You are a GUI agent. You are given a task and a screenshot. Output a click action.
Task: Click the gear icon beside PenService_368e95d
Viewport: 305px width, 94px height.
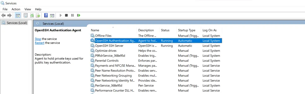92,85
